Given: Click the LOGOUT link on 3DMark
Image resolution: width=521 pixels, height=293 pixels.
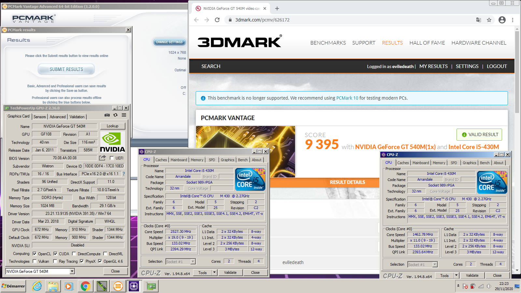Looking at the screenshot, I should point(497,66).
